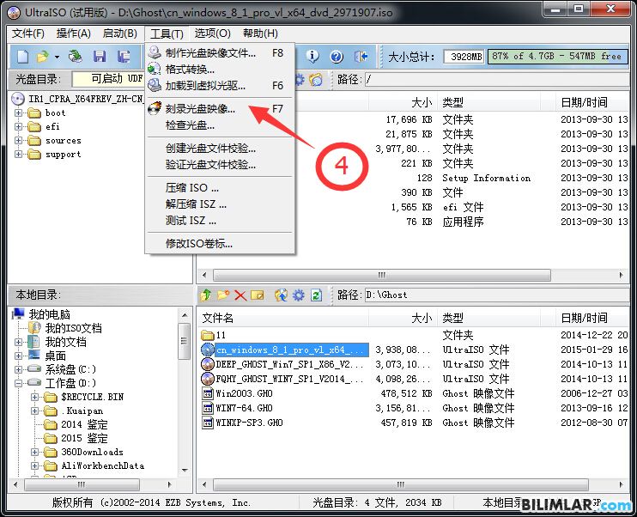This screenshot has height=517, width=637.
Task: Collapse 工作盘(D:) drive node
Action: point(18,383)
